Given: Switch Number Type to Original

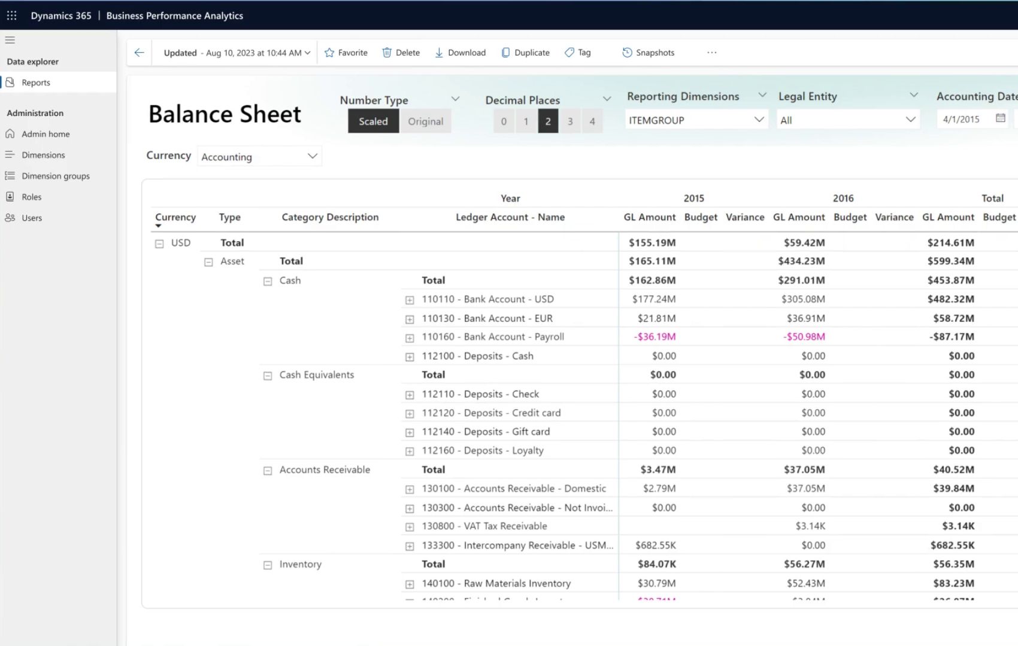Looking at the screenshot, I should tap(425, 121).
